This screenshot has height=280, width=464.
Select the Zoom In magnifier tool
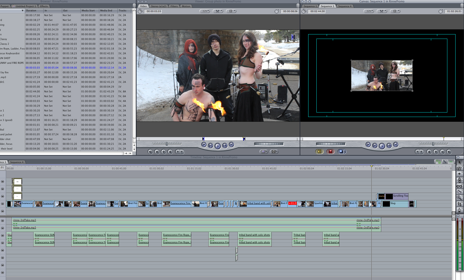click(460, 198)
